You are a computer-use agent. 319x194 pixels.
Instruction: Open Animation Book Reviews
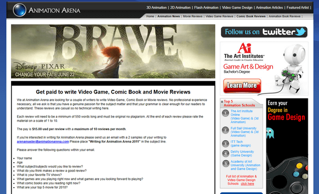point(284,16)
